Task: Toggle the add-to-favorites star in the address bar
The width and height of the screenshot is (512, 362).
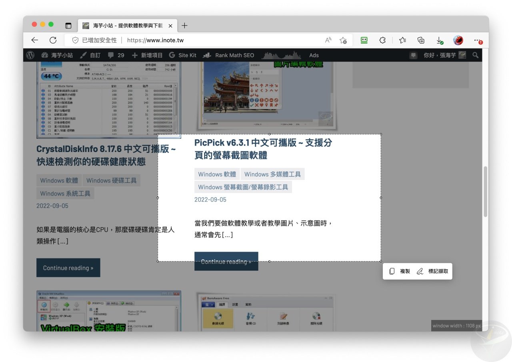Action: 343,40
